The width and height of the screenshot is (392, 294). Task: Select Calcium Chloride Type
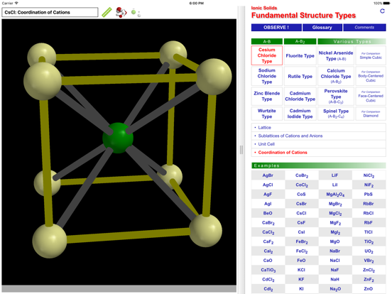click(335, 76)
